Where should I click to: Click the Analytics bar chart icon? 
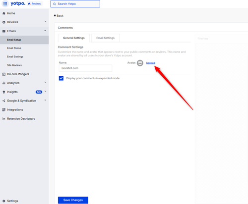(x=4, y=83)
